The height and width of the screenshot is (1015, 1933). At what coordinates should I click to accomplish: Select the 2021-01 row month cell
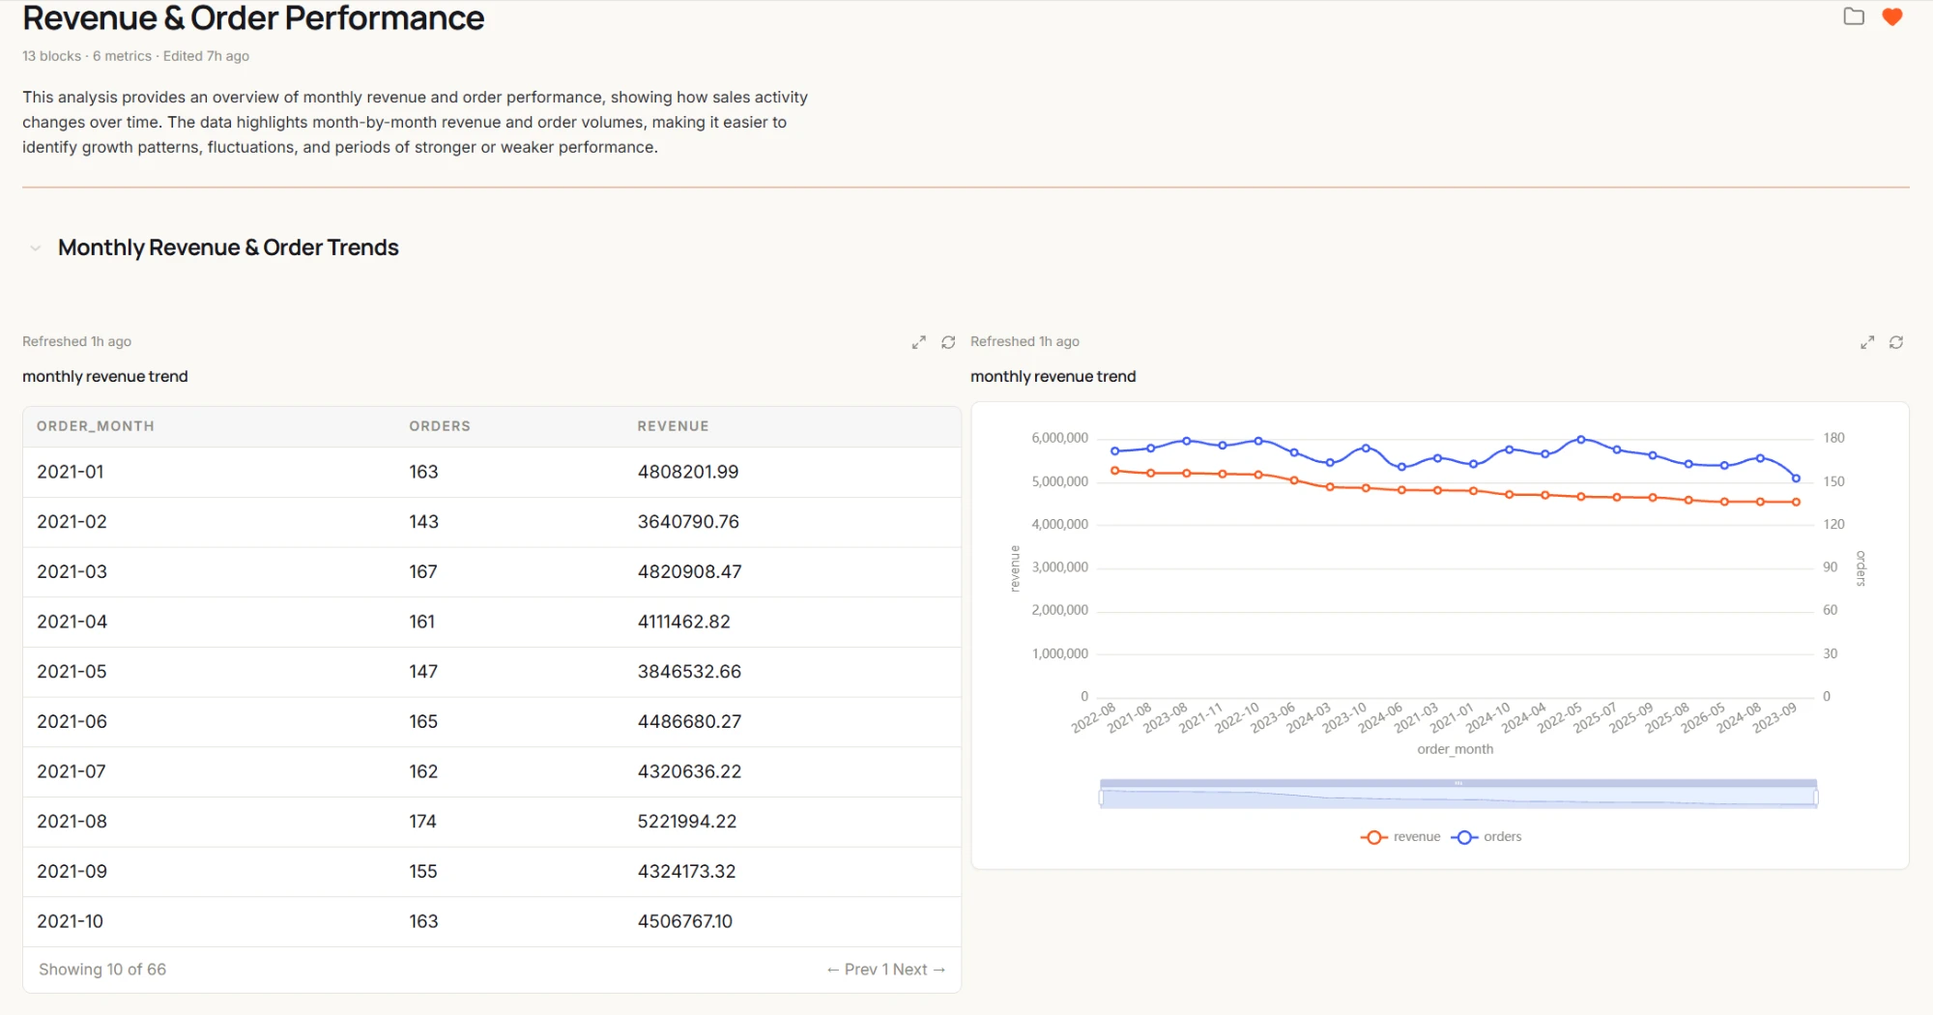[71, 472]
